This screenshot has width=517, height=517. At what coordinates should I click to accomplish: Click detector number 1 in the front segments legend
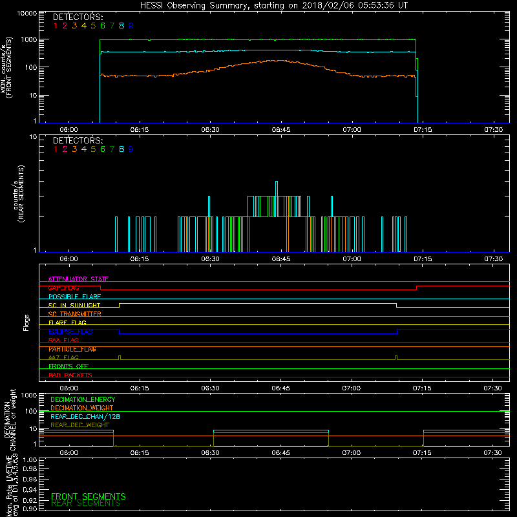(56, 26)
